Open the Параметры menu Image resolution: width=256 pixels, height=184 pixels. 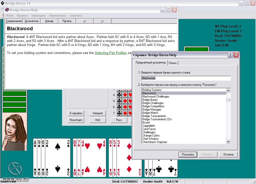click(57, 15)
